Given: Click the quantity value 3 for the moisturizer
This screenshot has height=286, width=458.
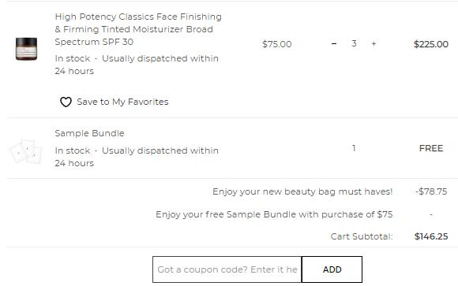Looking at the screenshot, I should point(354,44).
